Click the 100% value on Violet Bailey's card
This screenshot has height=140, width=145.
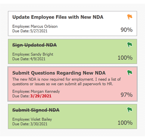[125, 123]
